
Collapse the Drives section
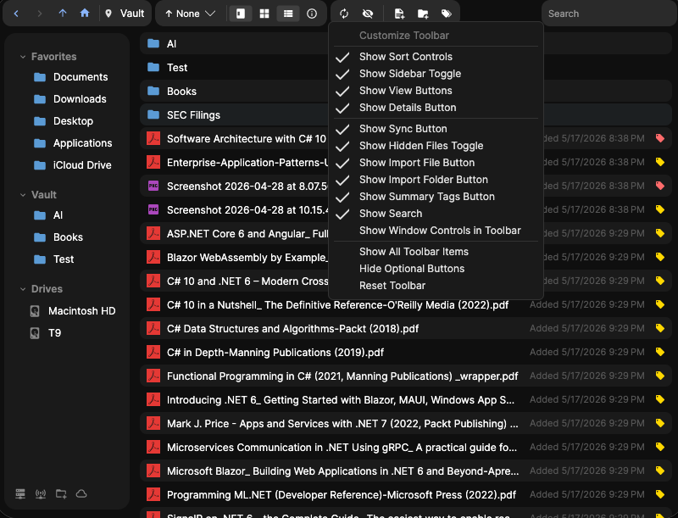(x=23, y=289)
